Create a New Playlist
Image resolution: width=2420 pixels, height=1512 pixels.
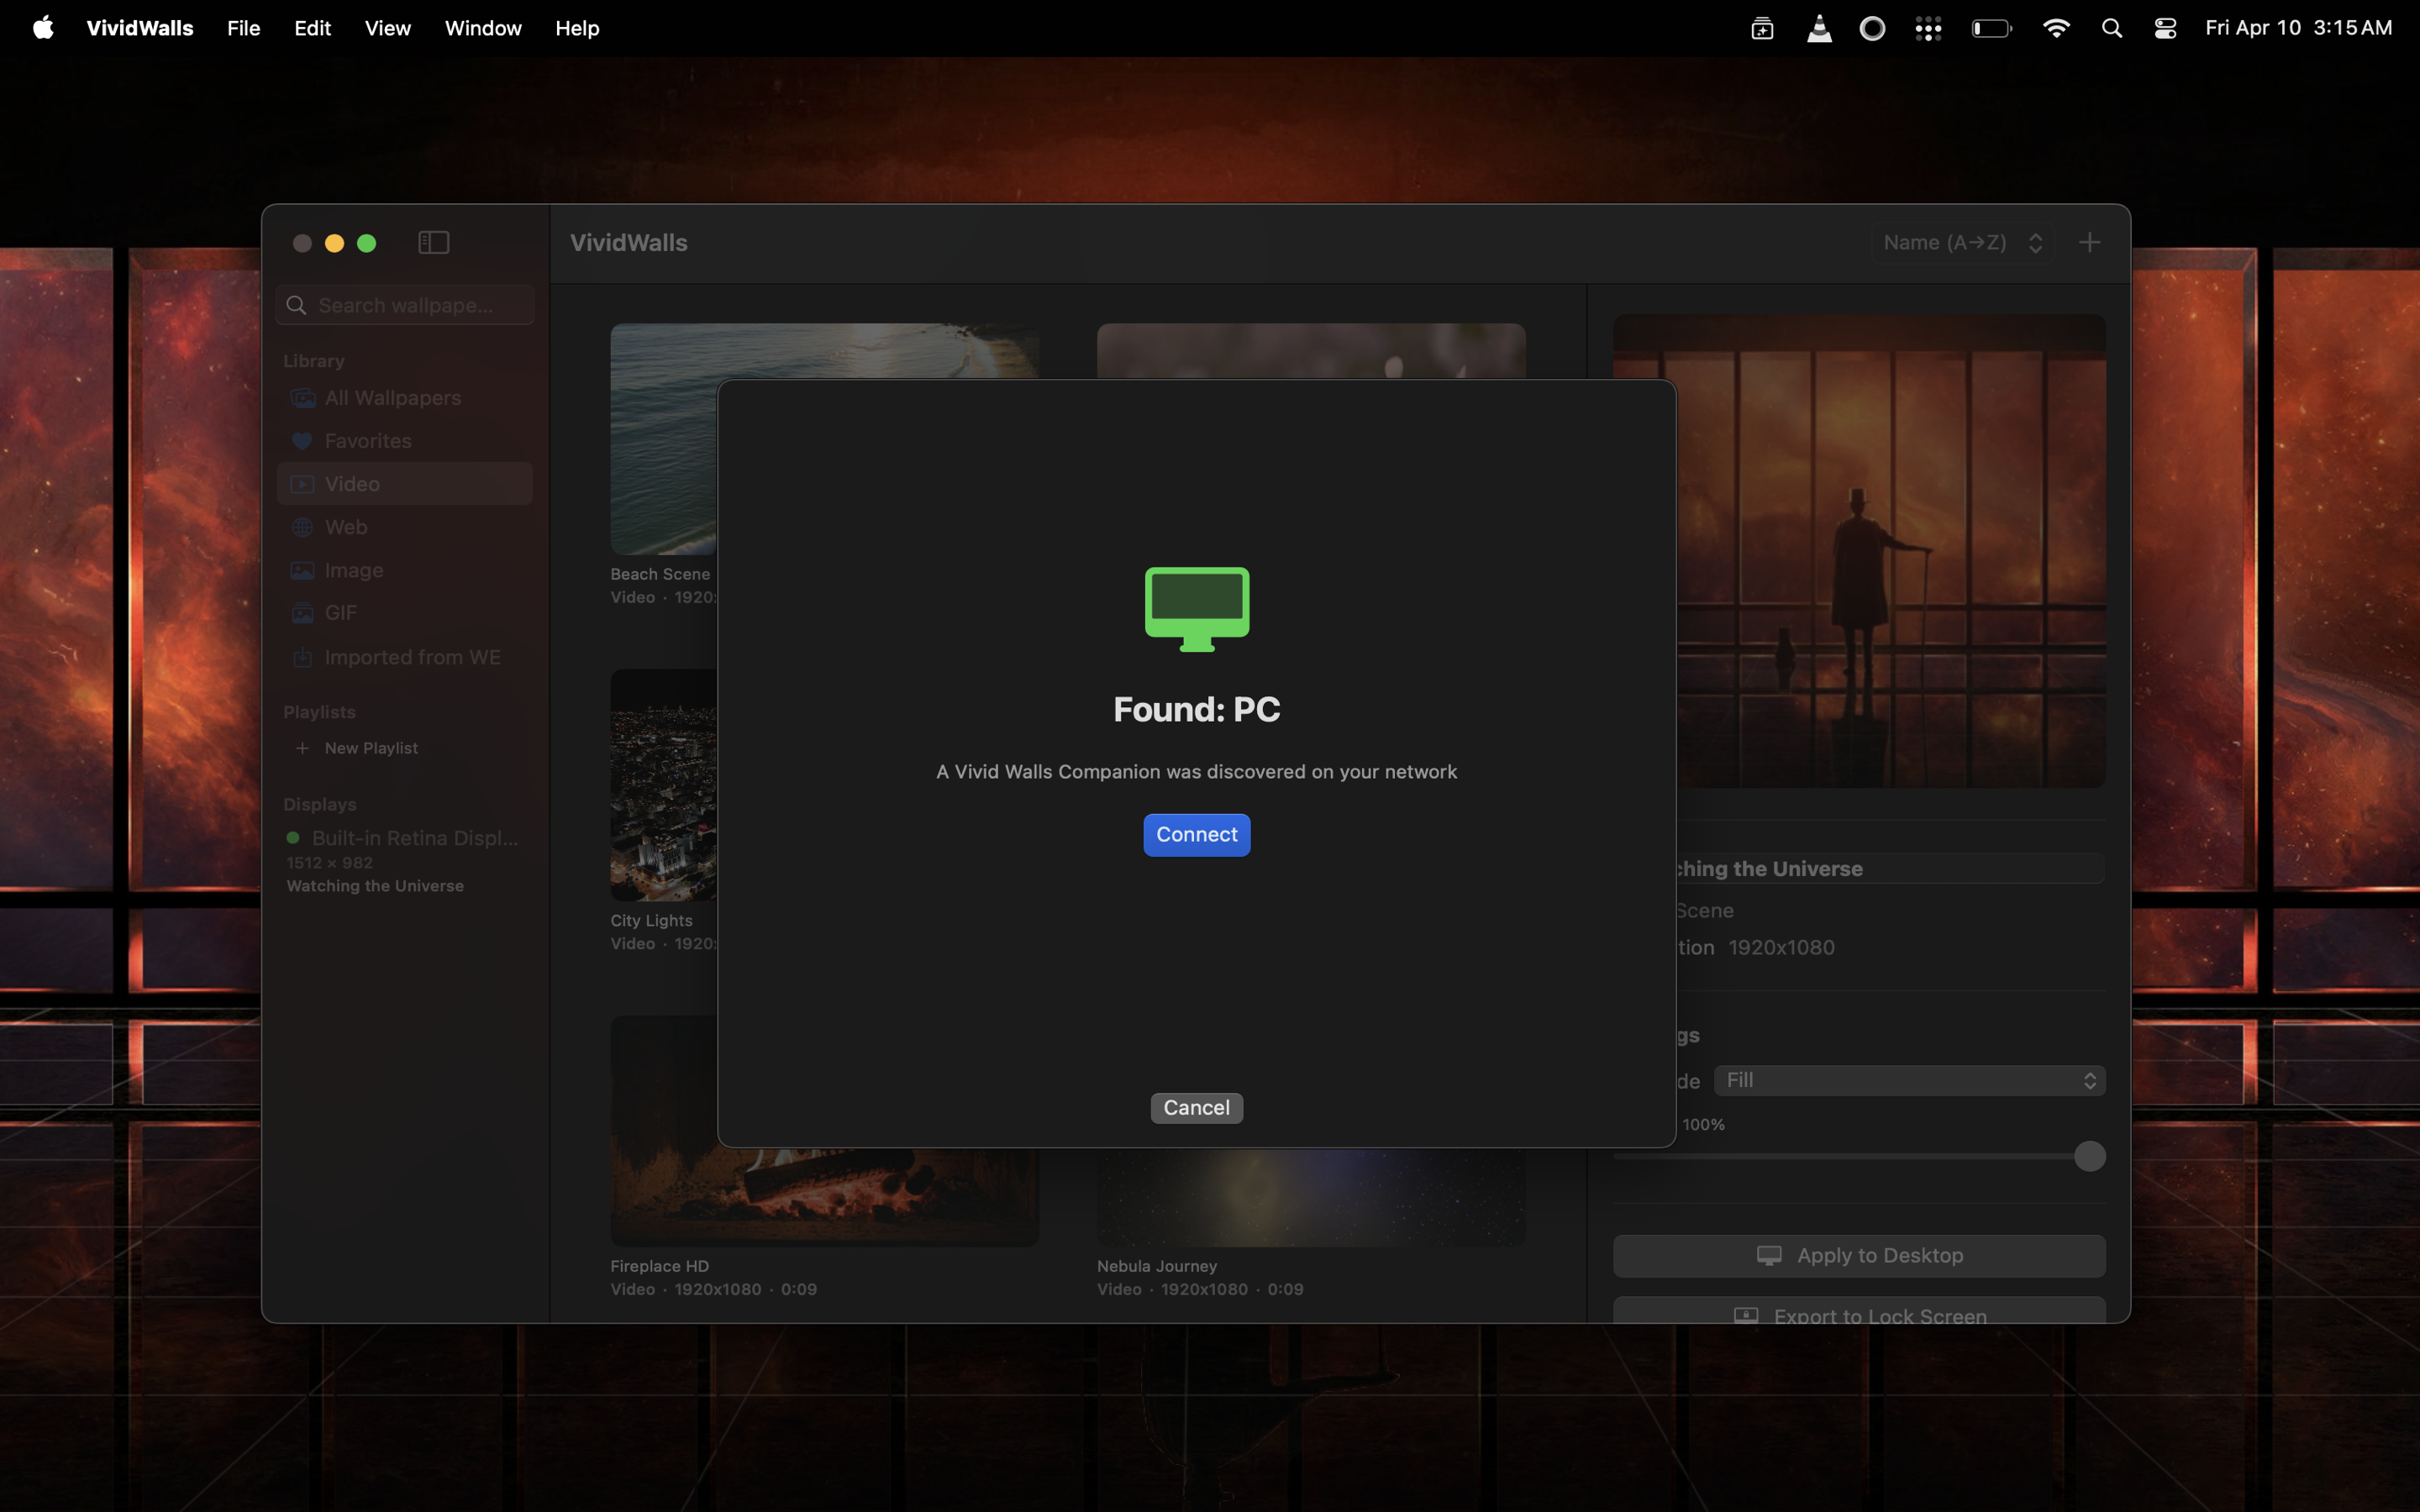(358, 748)
